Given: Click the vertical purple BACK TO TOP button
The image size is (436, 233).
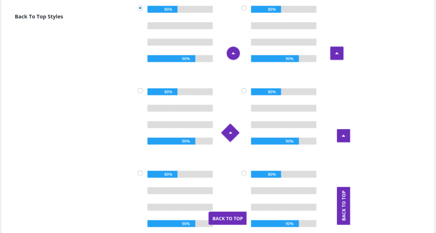Looking at the screenshot, I should pyautogui.click(x=343, y=206).
